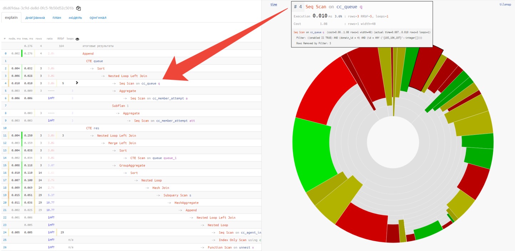Select the GroupAggregate node row

coord(132,165)
